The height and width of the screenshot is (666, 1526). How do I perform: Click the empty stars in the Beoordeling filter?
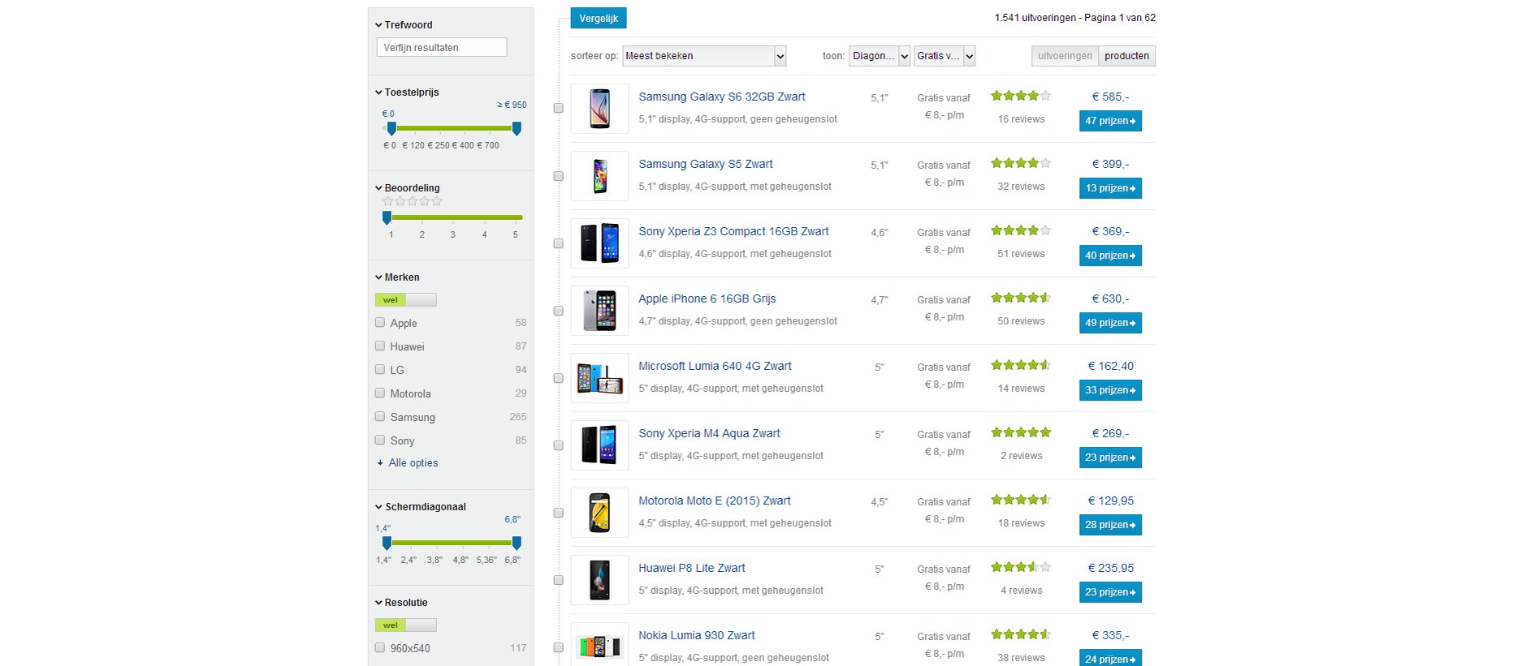pos(413,201)
